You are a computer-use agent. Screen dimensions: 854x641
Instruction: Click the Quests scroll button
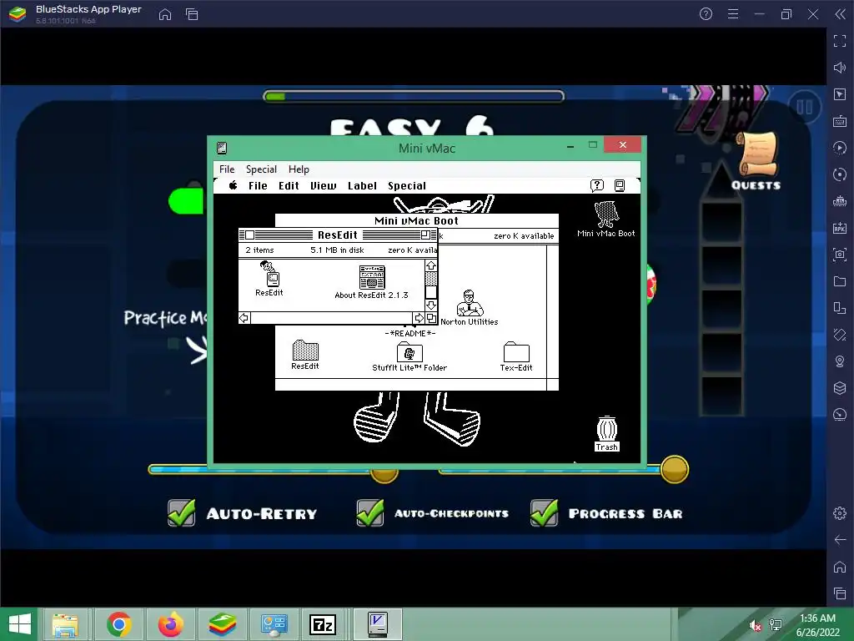click(x=756, y=160)
